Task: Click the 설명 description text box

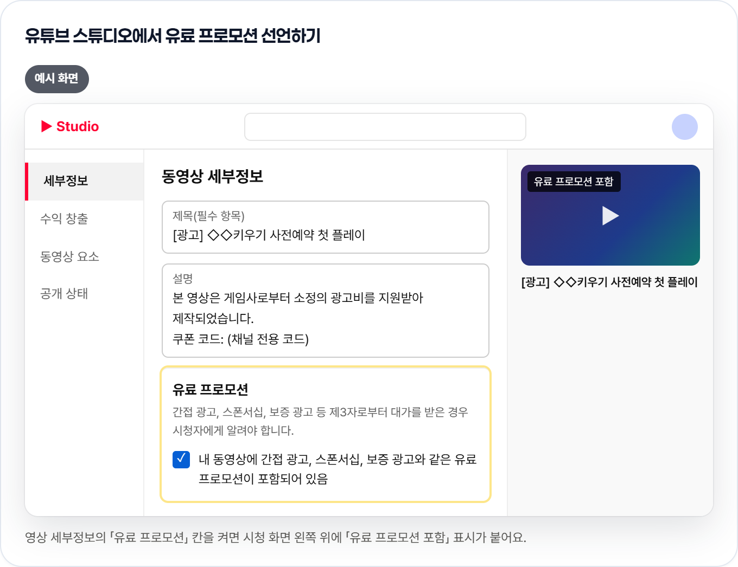Action: click(326, 311)
